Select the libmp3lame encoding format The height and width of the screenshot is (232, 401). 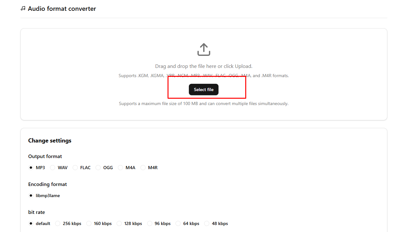point(31,196)
